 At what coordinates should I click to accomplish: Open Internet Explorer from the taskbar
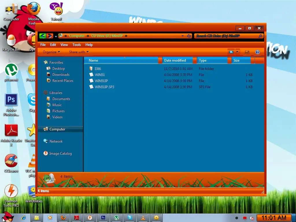point(24,218)
